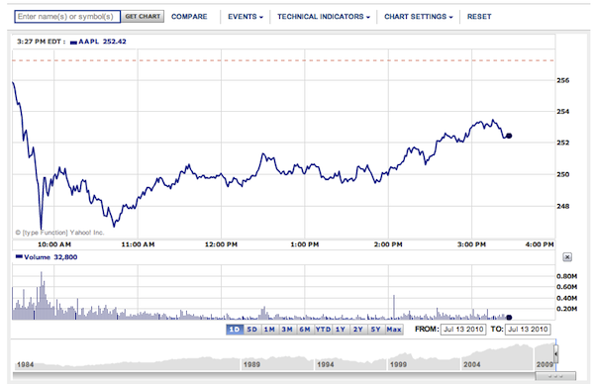The image size is (594, 384).
Task: Click the volume end marker dot
Action: [509, 318]
